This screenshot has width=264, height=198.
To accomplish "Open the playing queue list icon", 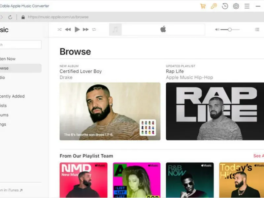I will (257, 30).
